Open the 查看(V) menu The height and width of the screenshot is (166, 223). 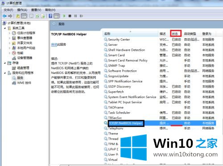pyautogui.click(x=36, y=10)
